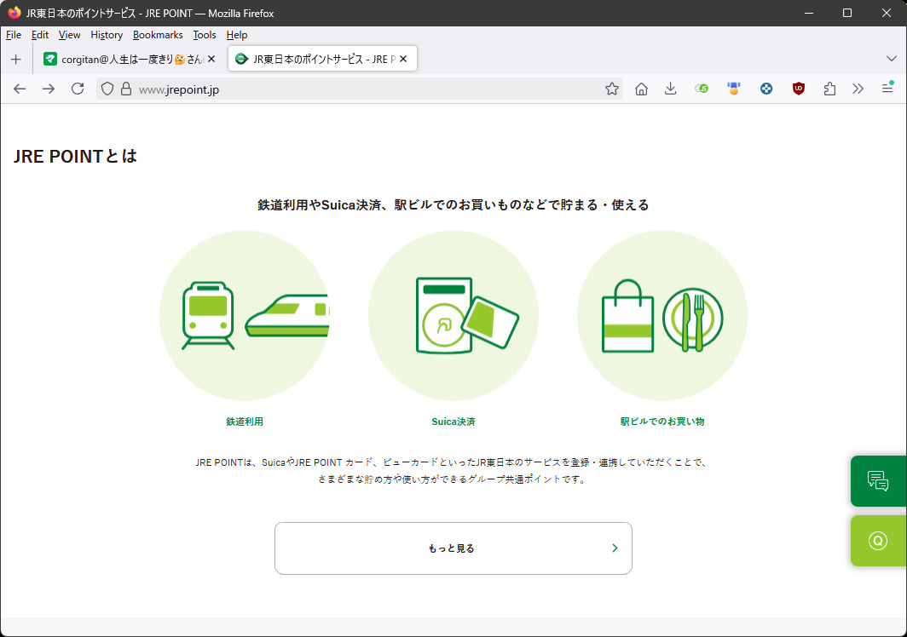Image resolution: width=907 pixels, height=637 pixels.
Task: Open the list all tabs dropdown
Action: 892,59
